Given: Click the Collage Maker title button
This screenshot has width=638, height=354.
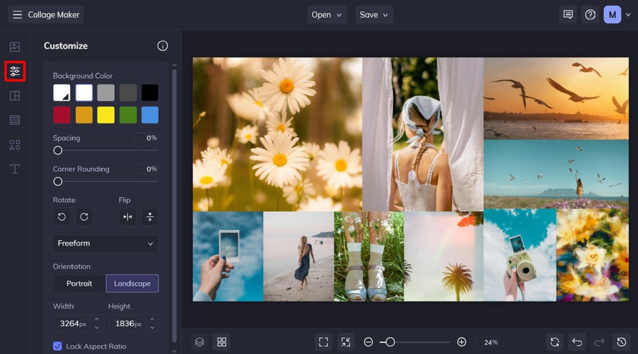Looking at the screenshot, I should click(x=45, y=15).
